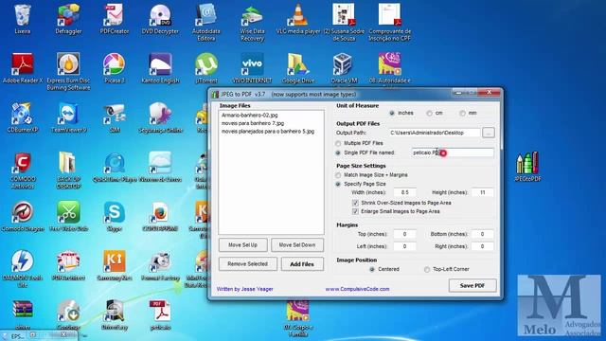The image size is (606, 341).
Task: Select the Picasa 3 desktop icon
Action: 114,68
